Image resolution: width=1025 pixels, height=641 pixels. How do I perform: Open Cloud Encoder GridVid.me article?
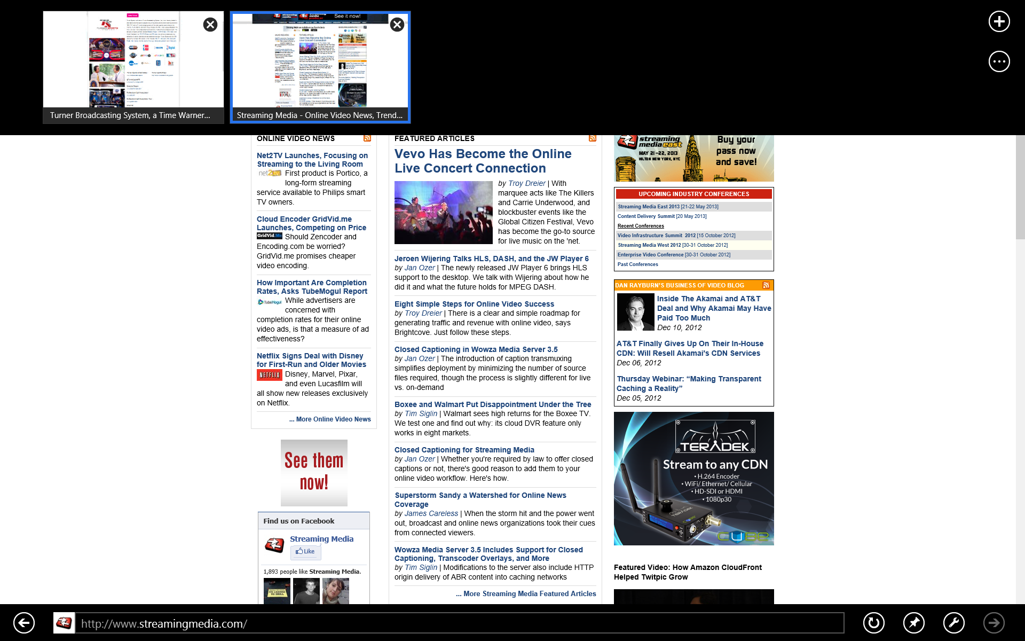311,223
